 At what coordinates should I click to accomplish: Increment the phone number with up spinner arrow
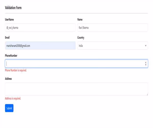coord(146,62)
